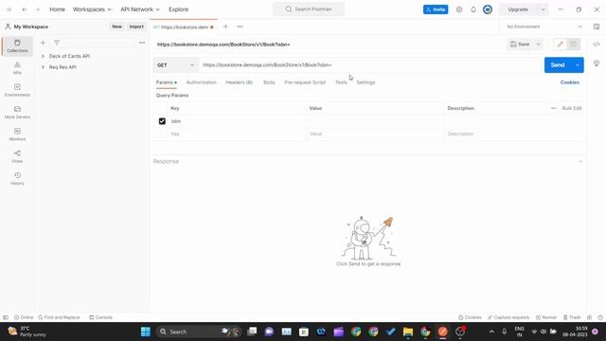Open the Collections sidebar panel
Viewport: 606px width, 341px height.
[x=17, y=46]
